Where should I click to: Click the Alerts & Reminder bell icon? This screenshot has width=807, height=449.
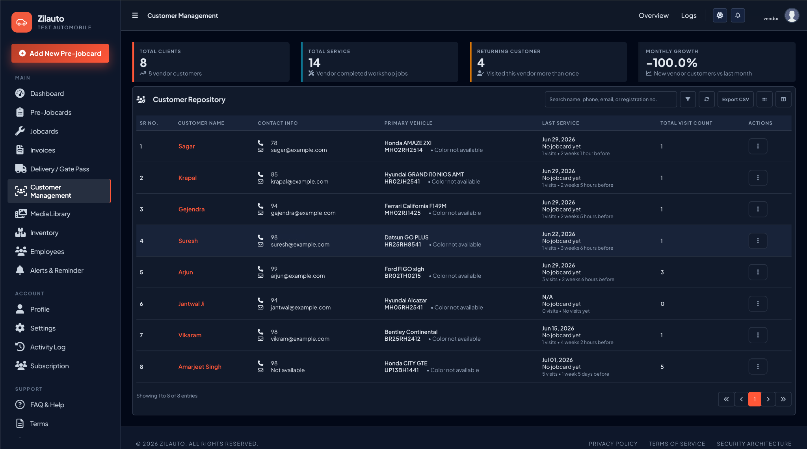(20, 270)
